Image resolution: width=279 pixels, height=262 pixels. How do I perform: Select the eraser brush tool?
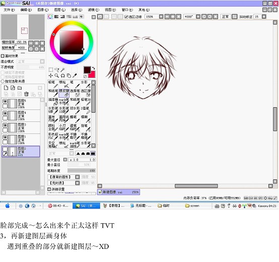click(64, 93)
